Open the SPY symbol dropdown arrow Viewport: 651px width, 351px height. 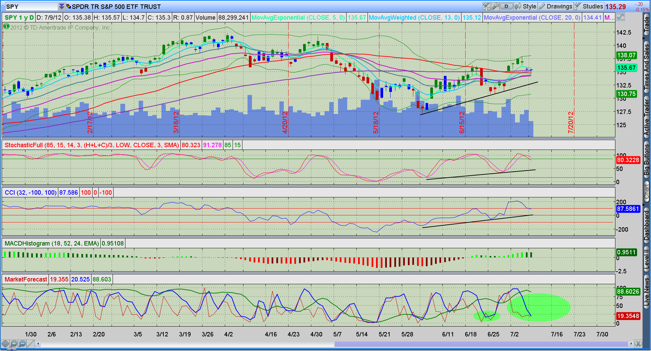point(61,6)
